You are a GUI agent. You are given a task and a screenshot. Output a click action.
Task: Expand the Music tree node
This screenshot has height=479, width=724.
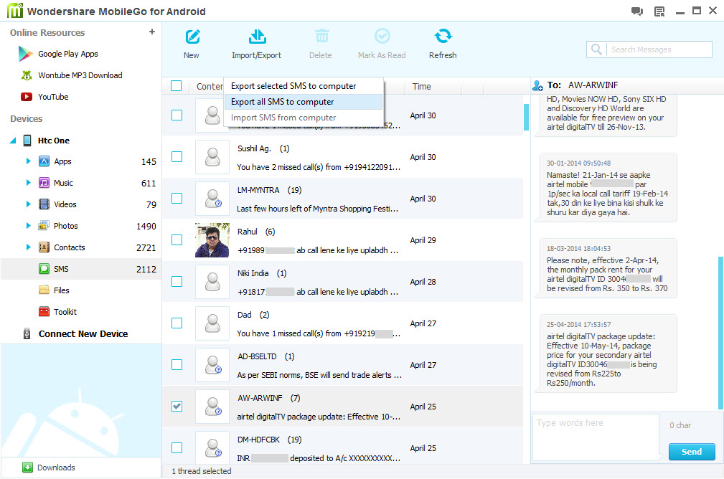click(28, 183)
